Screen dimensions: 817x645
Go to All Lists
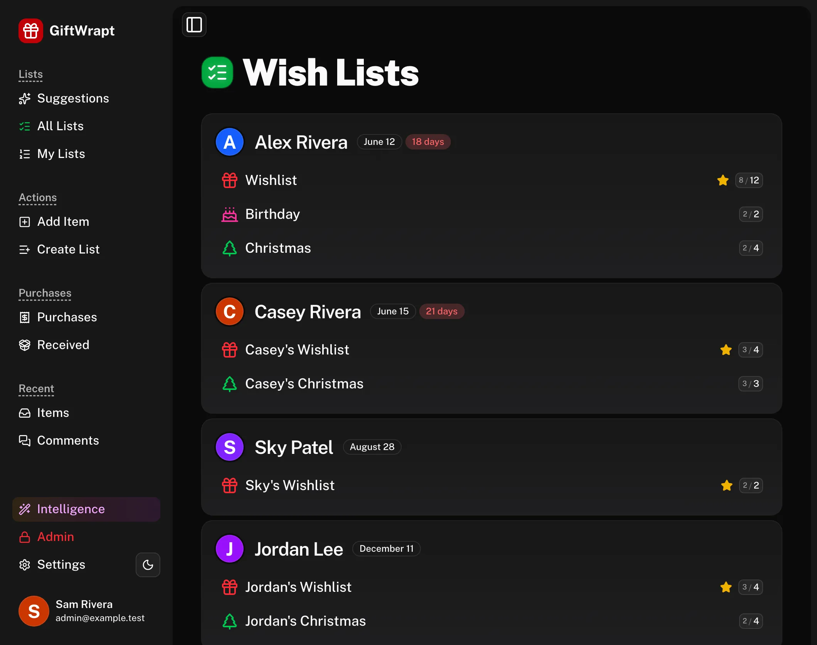(x=86, y=126)
